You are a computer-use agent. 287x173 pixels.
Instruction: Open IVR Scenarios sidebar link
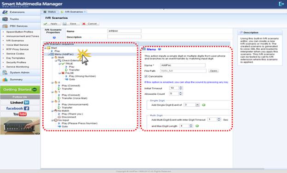[x=15, y=41]
